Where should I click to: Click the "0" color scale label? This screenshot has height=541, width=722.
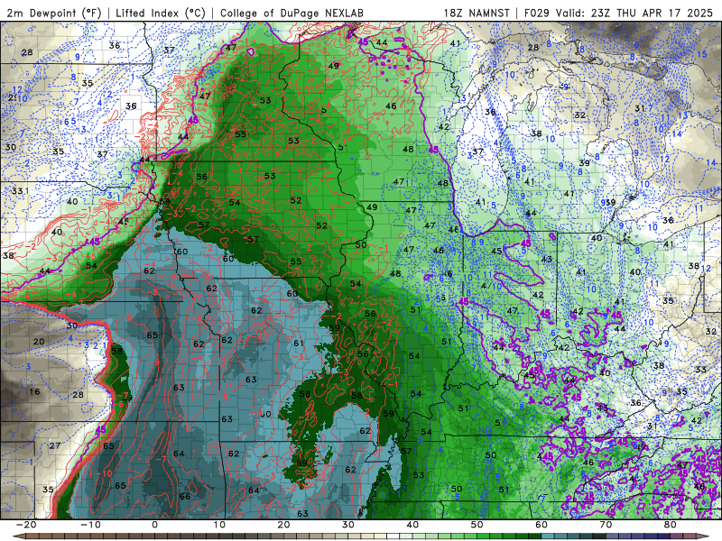pos(154,525)
